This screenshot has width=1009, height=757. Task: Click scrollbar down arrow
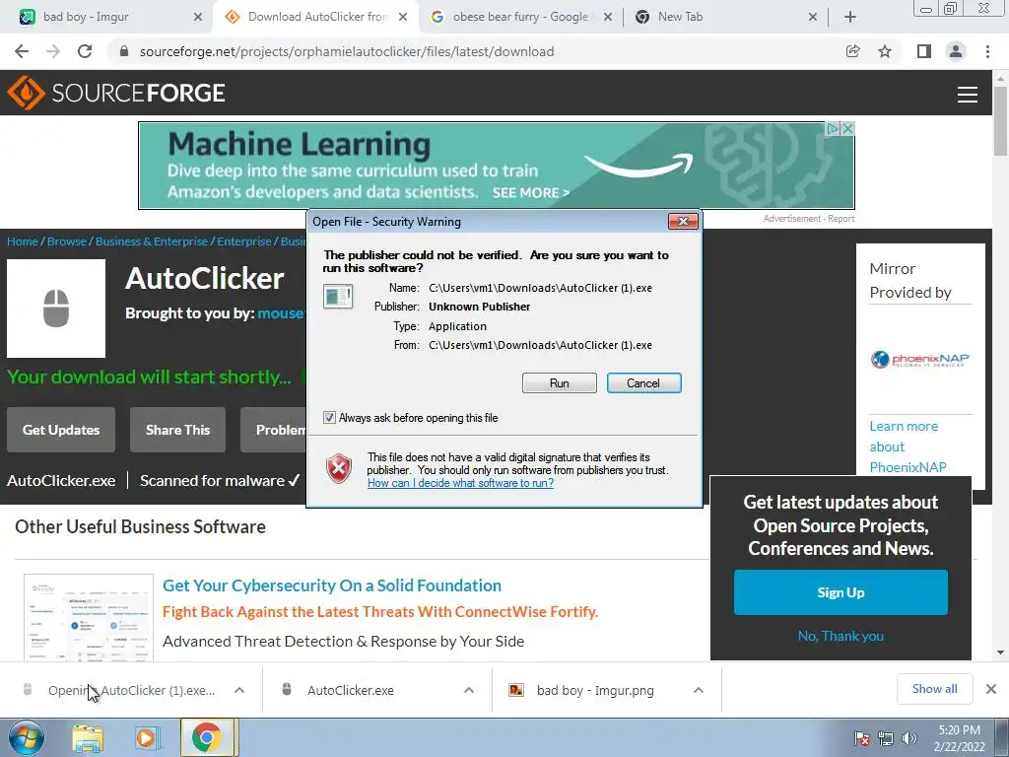(x=1000, y=653)
